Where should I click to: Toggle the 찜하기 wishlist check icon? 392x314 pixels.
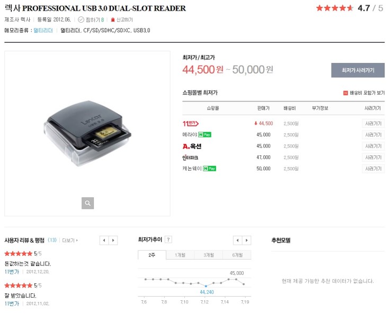81,20
